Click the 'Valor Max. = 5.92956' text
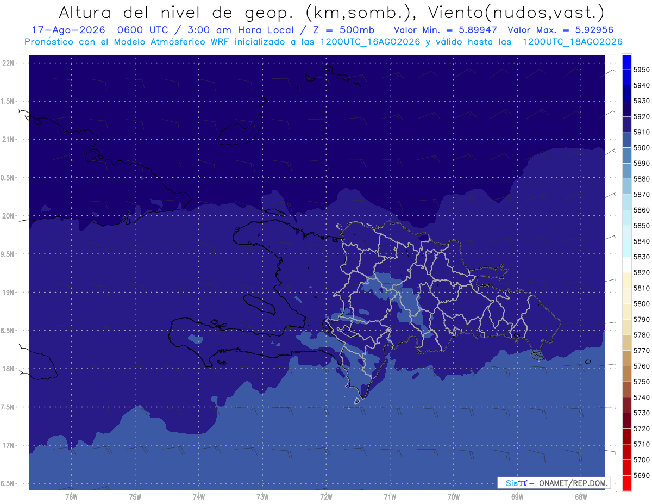 click(x=560, y=30)
